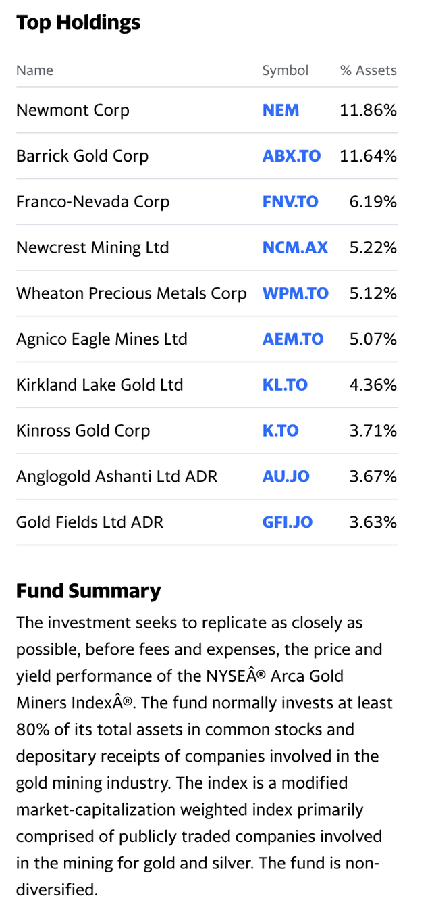Open the NEM symbol link

281,110
